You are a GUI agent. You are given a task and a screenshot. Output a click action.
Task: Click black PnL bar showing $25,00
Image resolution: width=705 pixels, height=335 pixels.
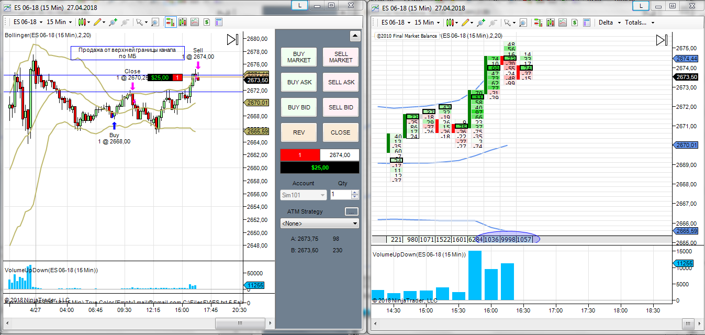tap(320, 167)
